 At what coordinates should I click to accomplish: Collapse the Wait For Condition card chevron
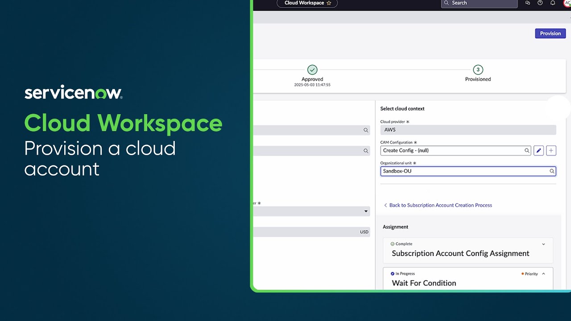(x=543, y=273)
